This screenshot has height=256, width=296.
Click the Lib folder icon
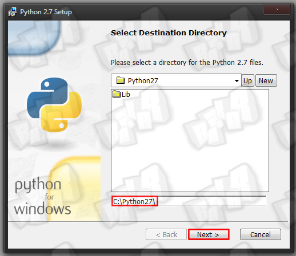116,94
